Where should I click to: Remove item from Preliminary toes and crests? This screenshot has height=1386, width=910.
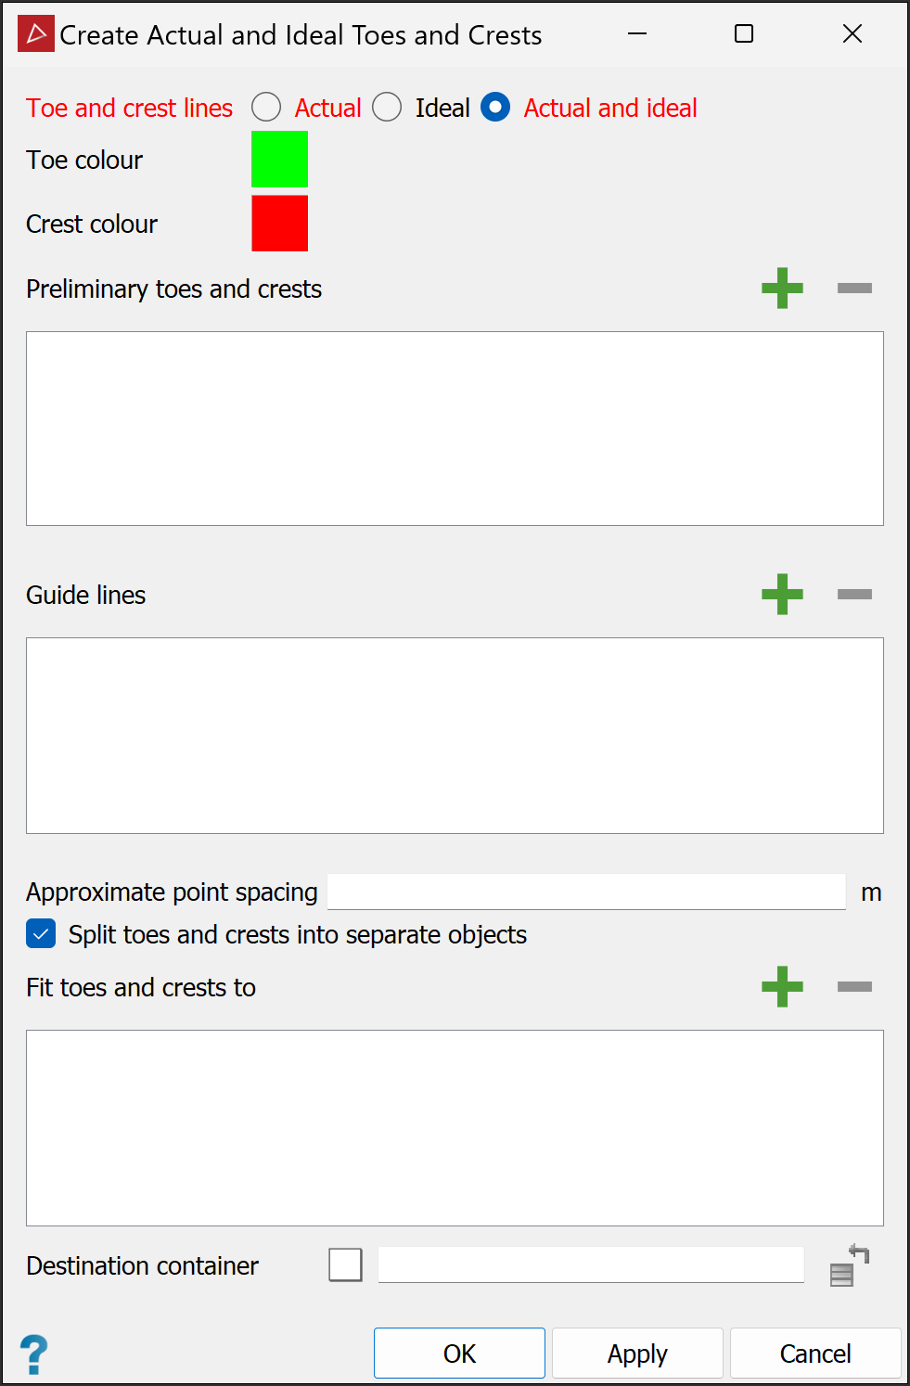click(x=854, y=289)
